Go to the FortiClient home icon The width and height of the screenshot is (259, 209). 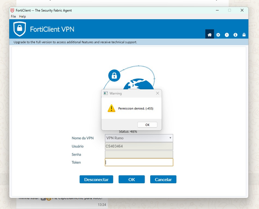[x=209, y=35]
